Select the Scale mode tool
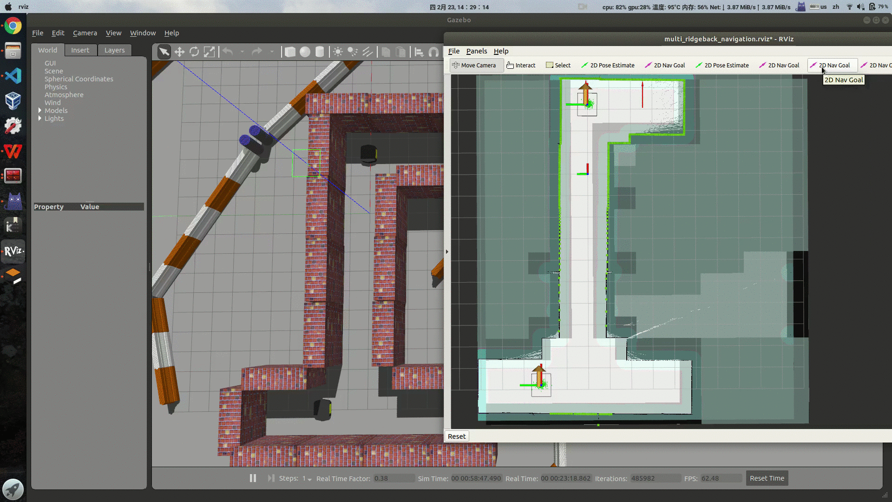 coord(210,52)
